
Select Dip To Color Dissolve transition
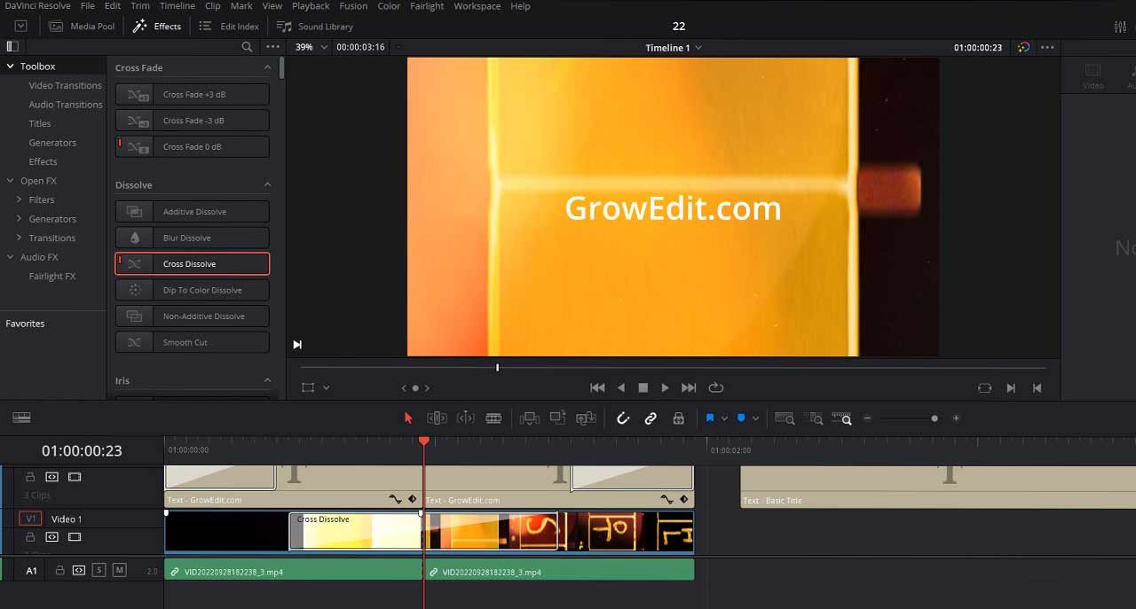[193, 290]
